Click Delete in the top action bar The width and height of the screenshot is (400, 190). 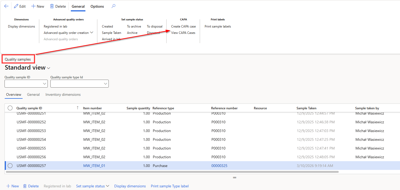58,6
